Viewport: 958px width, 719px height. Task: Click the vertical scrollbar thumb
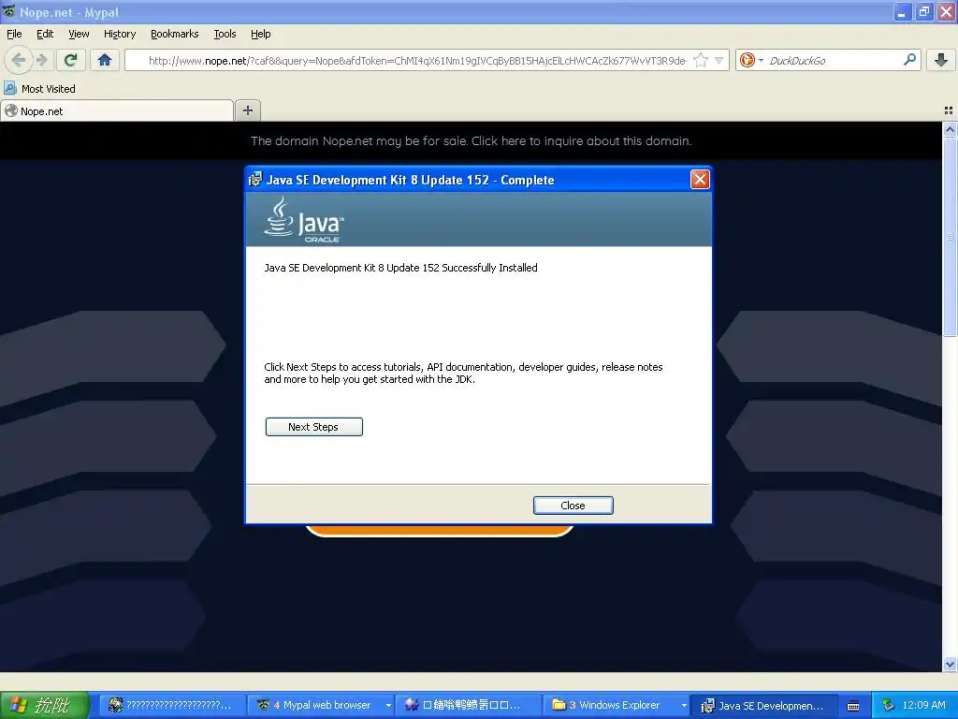950,237
